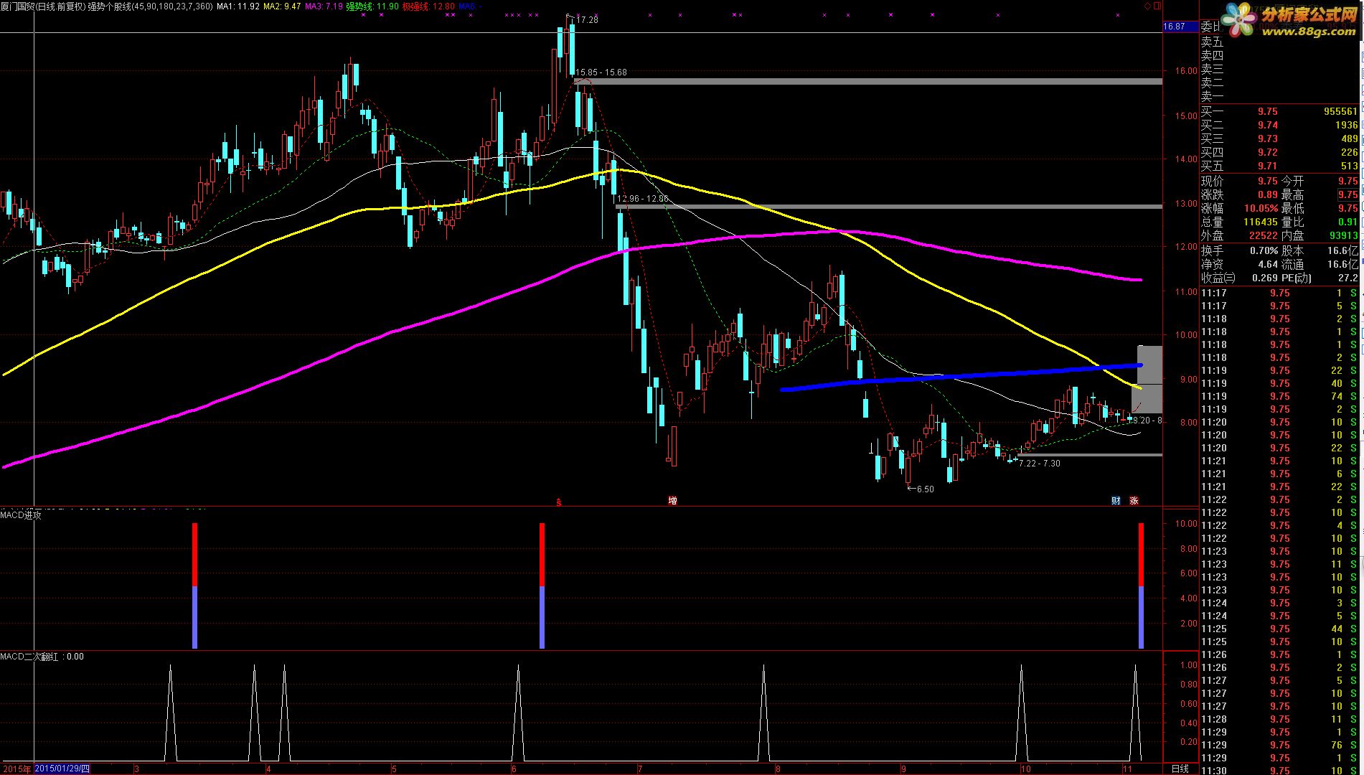Screen dimensions: 1364x775
Task: Click the 买二 bid price 9.74
Action: (1267, 125)
